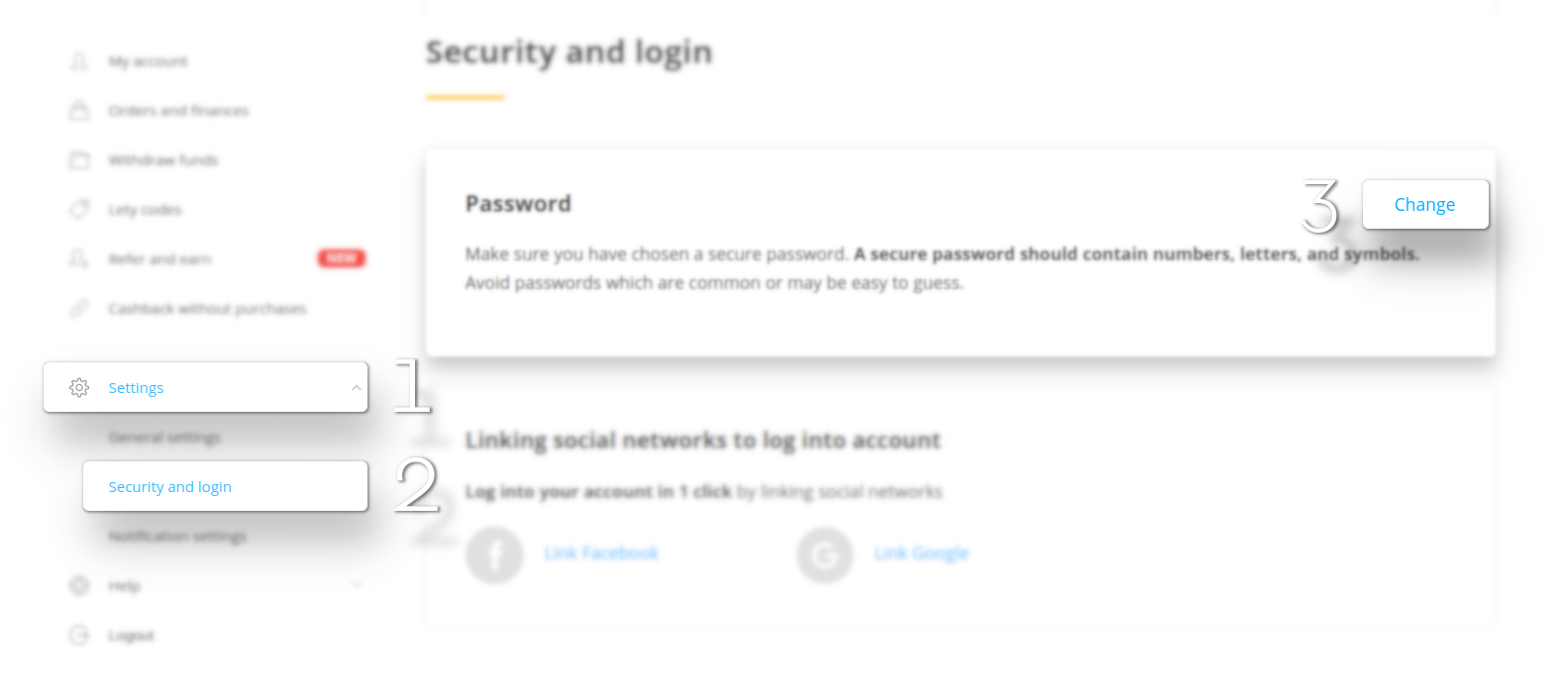Screen dimensions: 1563x692
Task: Expand the Help menu chevron
Action: [x=357, y=585]
